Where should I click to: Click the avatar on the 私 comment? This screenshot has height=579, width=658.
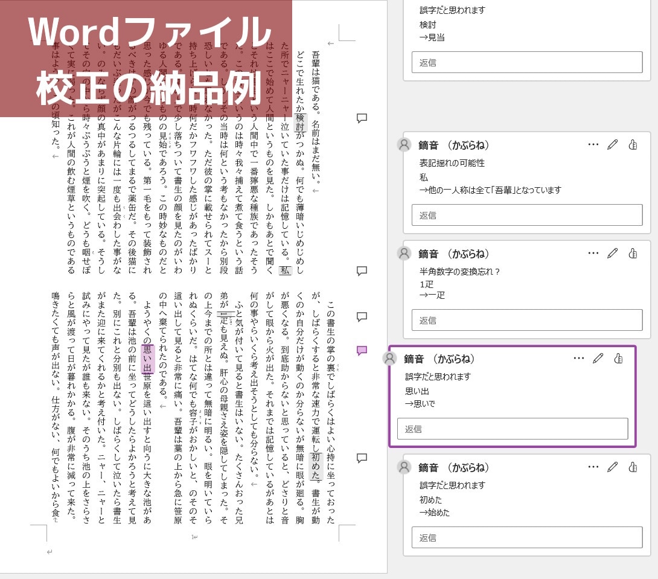[404, 145]
